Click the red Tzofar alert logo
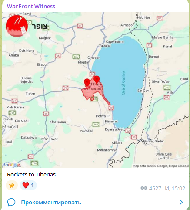This screenshot has width=190, height=210. (x=17, y=26)
